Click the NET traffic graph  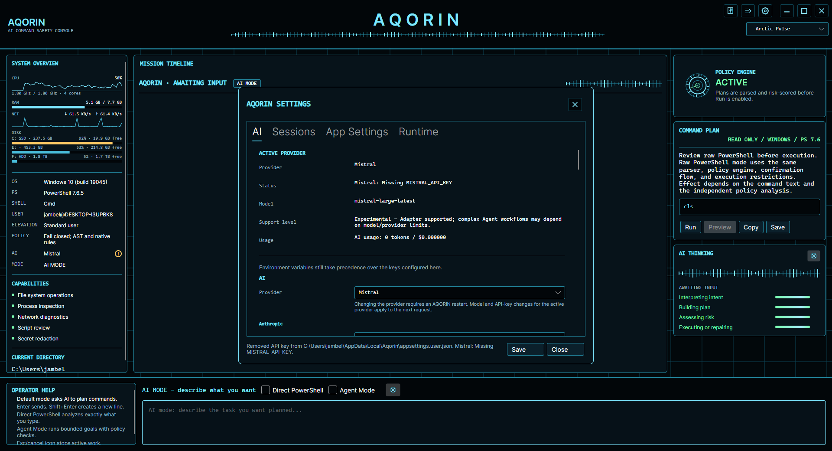(67, 122)
